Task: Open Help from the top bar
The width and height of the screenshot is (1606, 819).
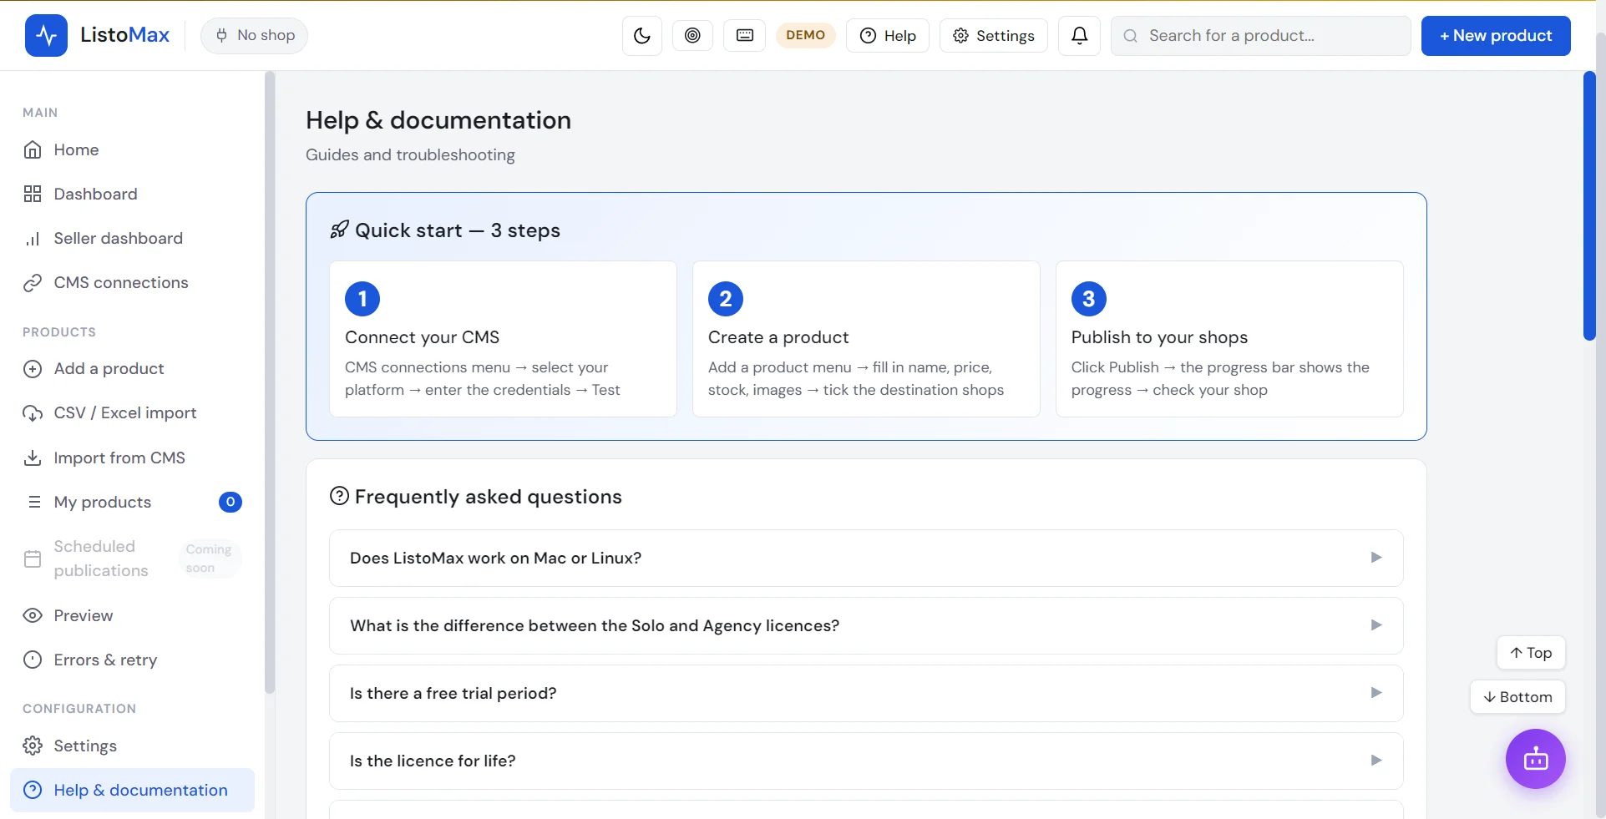Action: pos(888,36)
